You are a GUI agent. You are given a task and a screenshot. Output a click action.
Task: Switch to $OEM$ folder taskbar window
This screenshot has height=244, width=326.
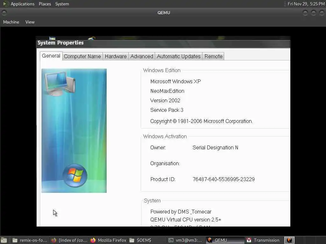point(140,240)
